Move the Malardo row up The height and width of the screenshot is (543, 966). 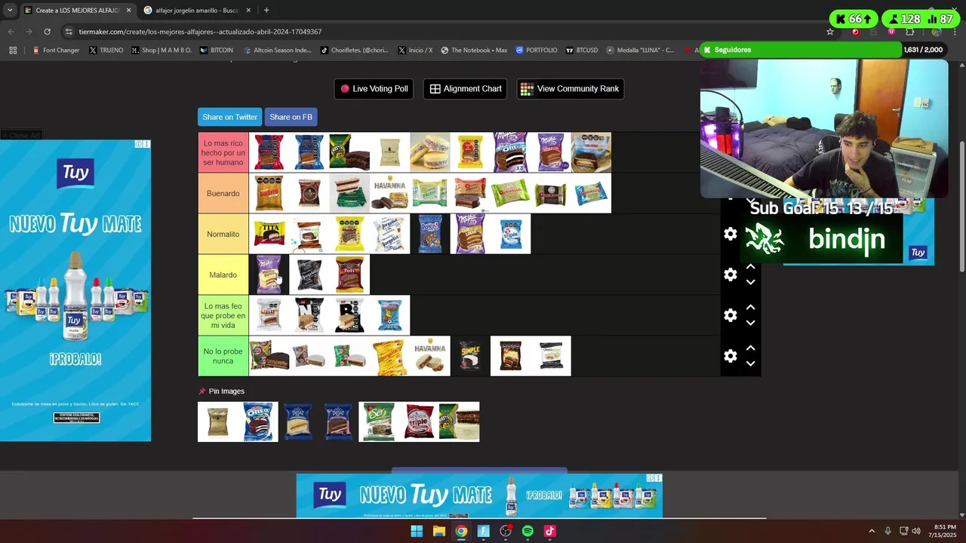pos(750,267)
